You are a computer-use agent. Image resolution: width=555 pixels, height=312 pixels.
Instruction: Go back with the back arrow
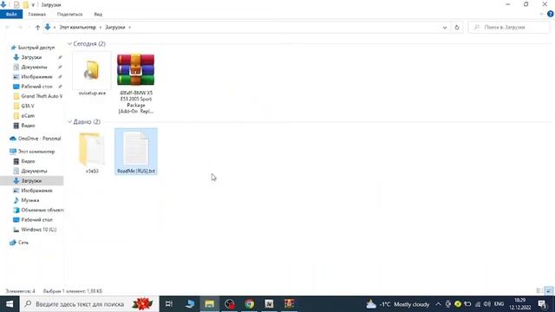pyautogui.click(x=8, y=27)
